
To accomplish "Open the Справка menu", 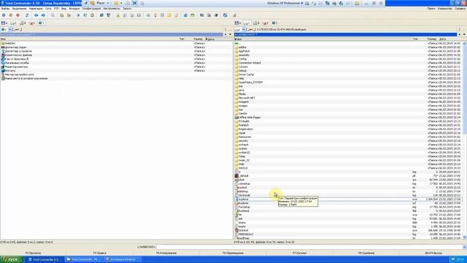I will (460, 9).
